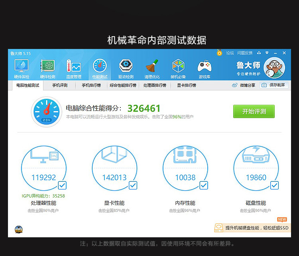
Task: Click the orange NEW badge
Action: click(282, 220)
